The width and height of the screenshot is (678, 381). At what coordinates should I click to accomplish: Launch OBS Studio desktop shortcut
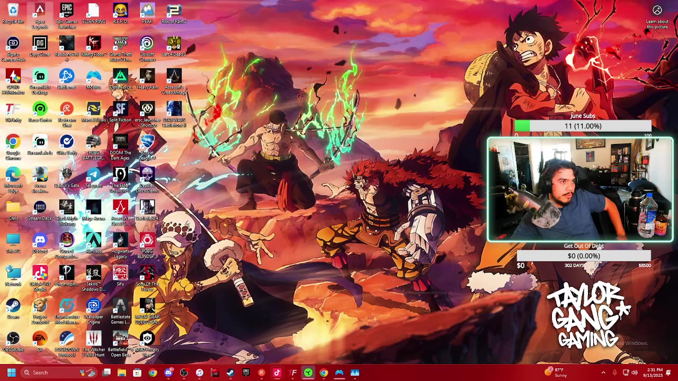[13, 342]
